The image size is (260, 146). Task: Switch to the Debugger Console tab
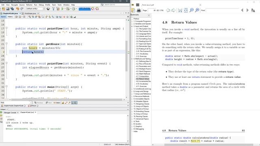tap(10, 112)
